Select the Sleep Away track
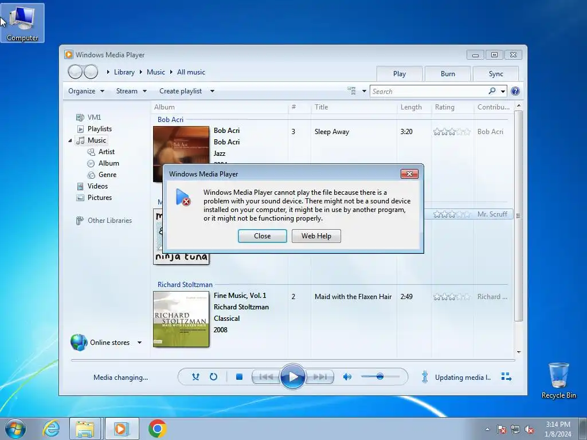 click(332, 132)
